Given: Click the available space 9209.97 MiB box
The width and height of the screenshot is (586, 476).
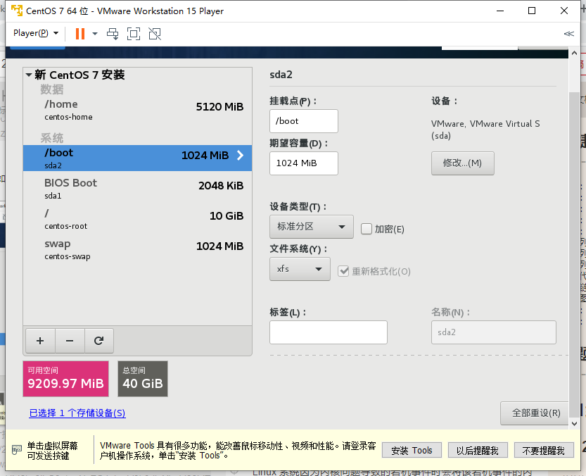Looking at the screenshot, I should pos(66,379).
